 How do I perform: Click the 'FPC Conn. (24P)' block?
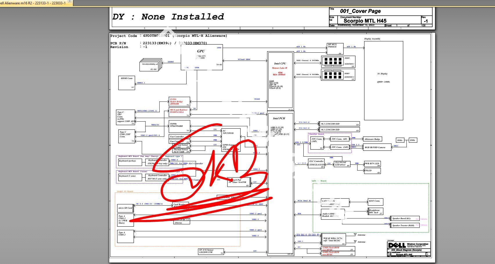coord(340,147)
